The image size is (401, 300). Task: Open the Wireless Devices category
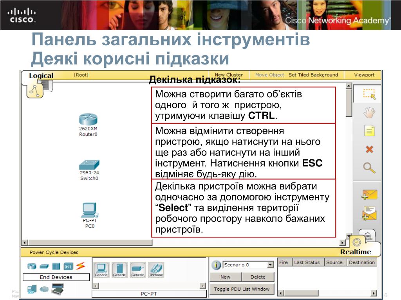[68, 266]
